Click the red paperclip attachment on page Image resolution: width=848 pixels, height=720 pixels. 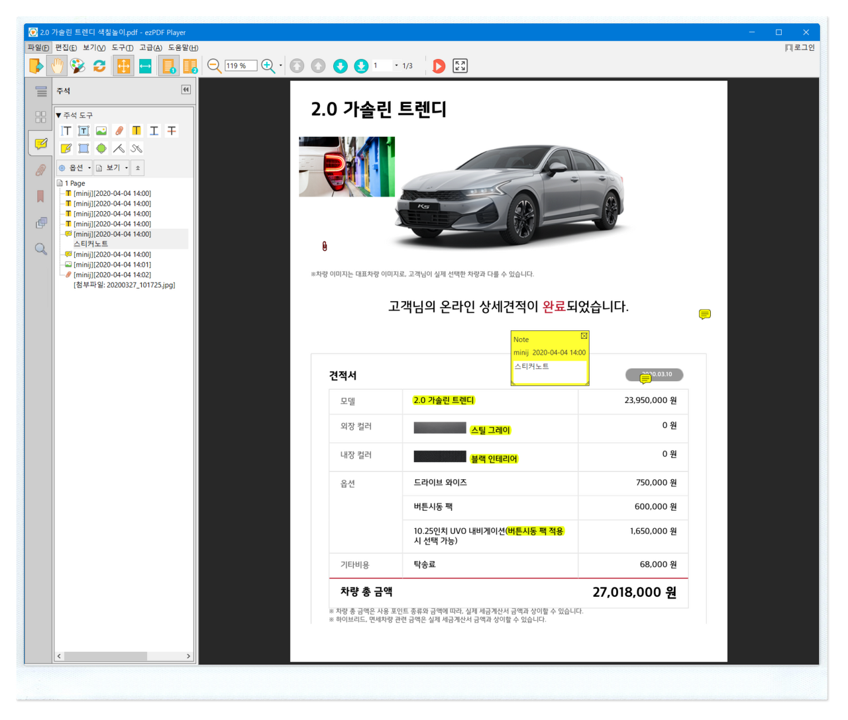click(324, 246)
